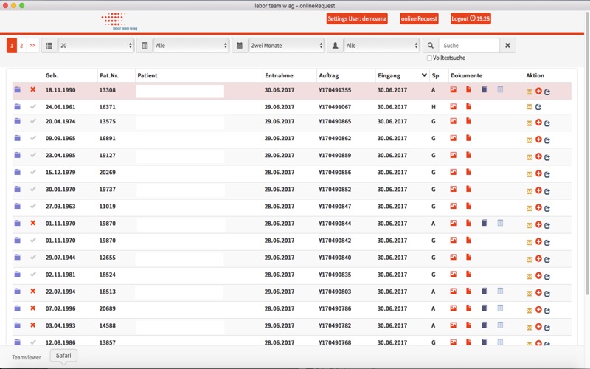Open PDF document for order Y170490847
Viewport: 590px width, 369px height.
(468, 206)
